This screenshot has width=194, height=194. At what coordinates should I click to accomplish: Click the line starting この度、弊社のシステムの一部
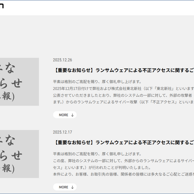(x=123, y=161)
